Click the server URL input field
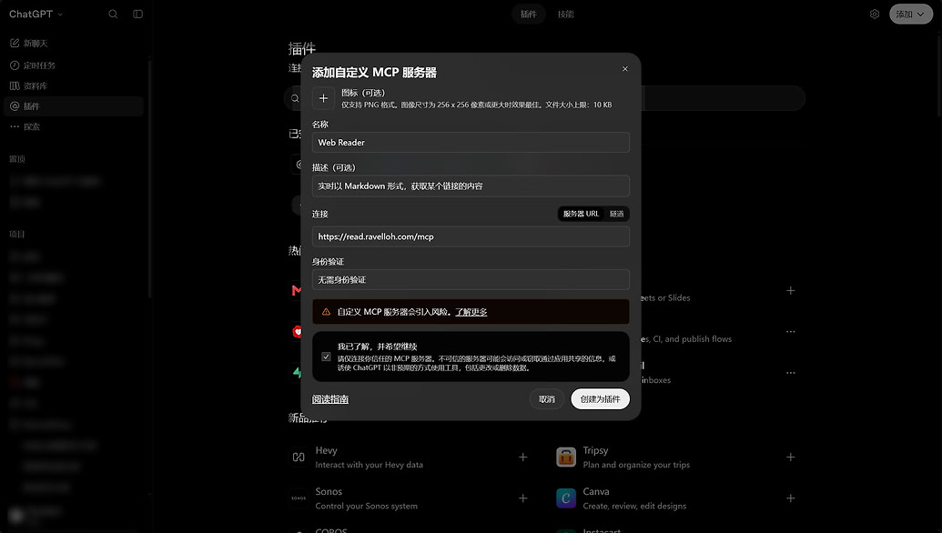The width and height of the screenshot is (942, 533). tap(471, 236)
